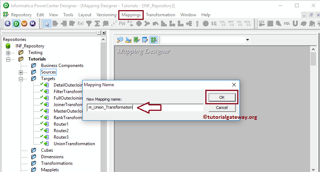Select the INF_Repository node

click(x=30, y=46)
